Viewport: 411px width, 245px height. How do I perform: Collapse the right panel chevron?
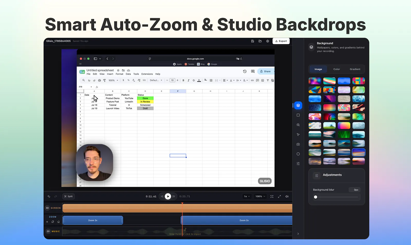298,234
